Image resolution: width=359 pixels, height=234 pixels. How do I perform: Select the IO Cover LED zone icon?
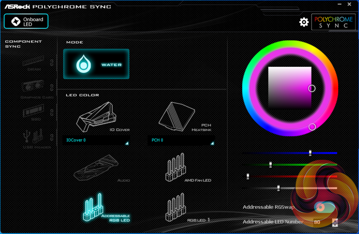click(x=96, y=117)
